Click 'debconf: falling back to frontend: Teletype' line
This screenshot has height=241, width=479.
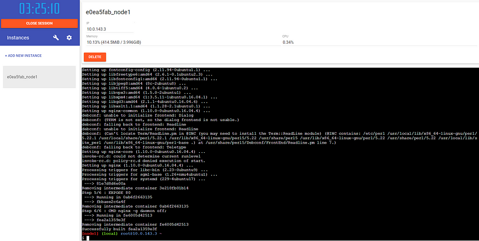[134, 147]
